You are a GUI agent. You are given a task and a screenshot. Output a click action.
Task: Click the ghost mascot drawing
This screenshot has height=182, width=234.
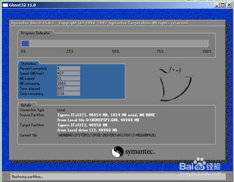click(x=175, y=83)
